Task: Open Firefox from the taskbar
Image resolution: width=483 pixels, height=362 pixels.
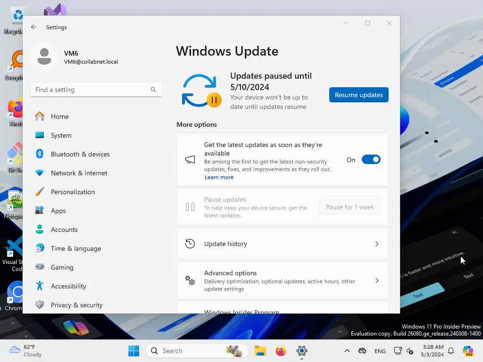Action: [281, 351]
